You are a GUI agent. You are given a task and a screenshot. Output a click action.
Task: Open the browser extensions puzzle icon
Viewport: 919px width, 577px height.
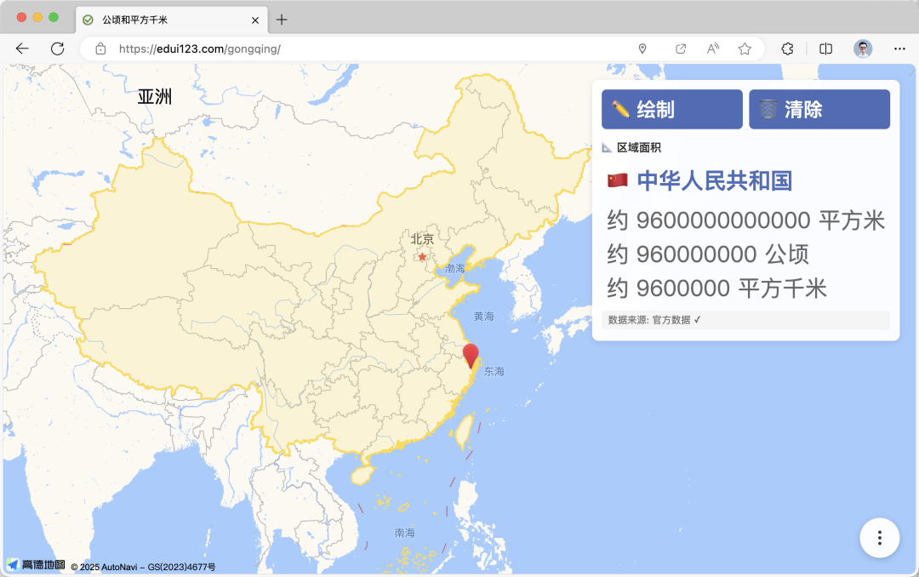click(x=787, y=49)
